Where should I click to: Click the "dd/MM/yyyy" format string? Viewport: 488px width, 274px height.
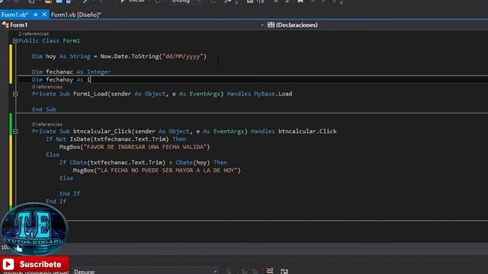pos(183,56)
